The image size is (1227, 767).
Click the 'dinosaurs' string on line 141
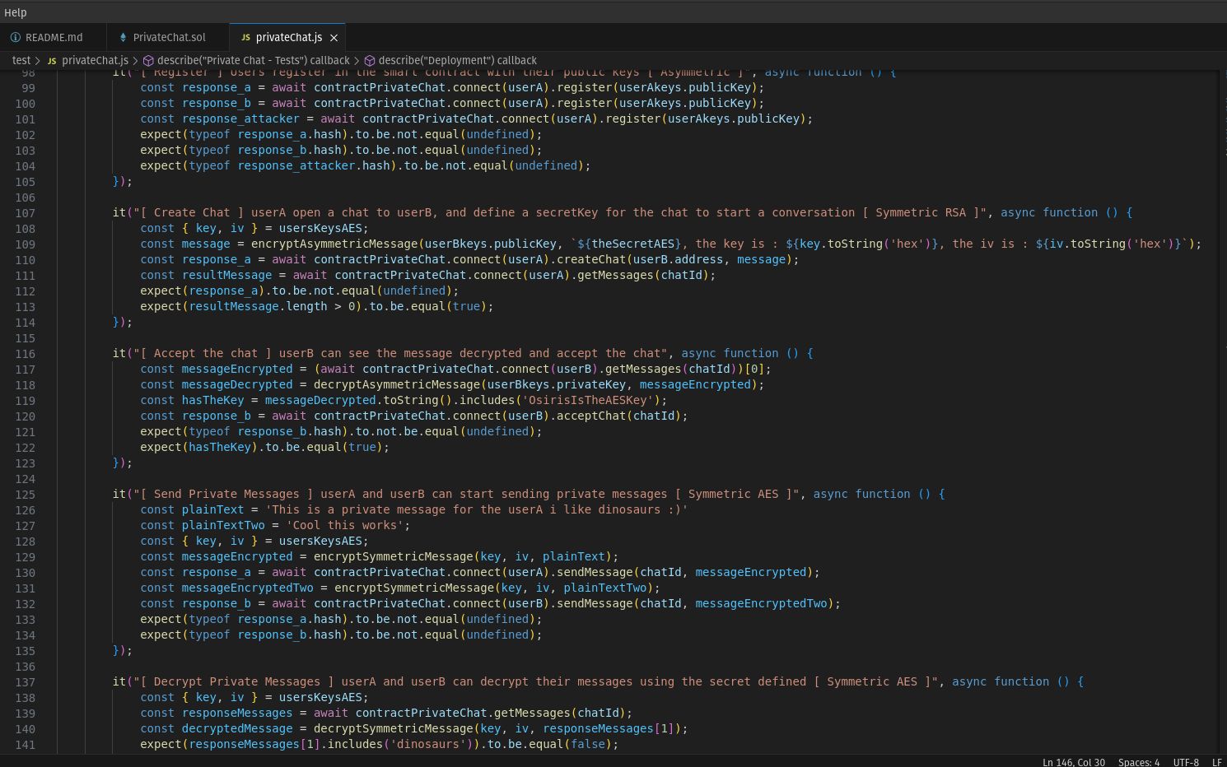coord(428,744)
